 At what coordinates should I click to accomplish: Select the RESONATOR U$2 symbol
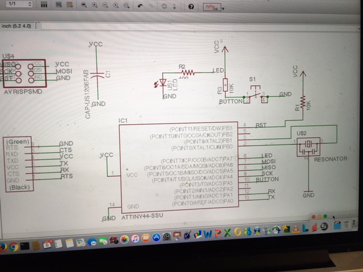[x=309, y=147]
